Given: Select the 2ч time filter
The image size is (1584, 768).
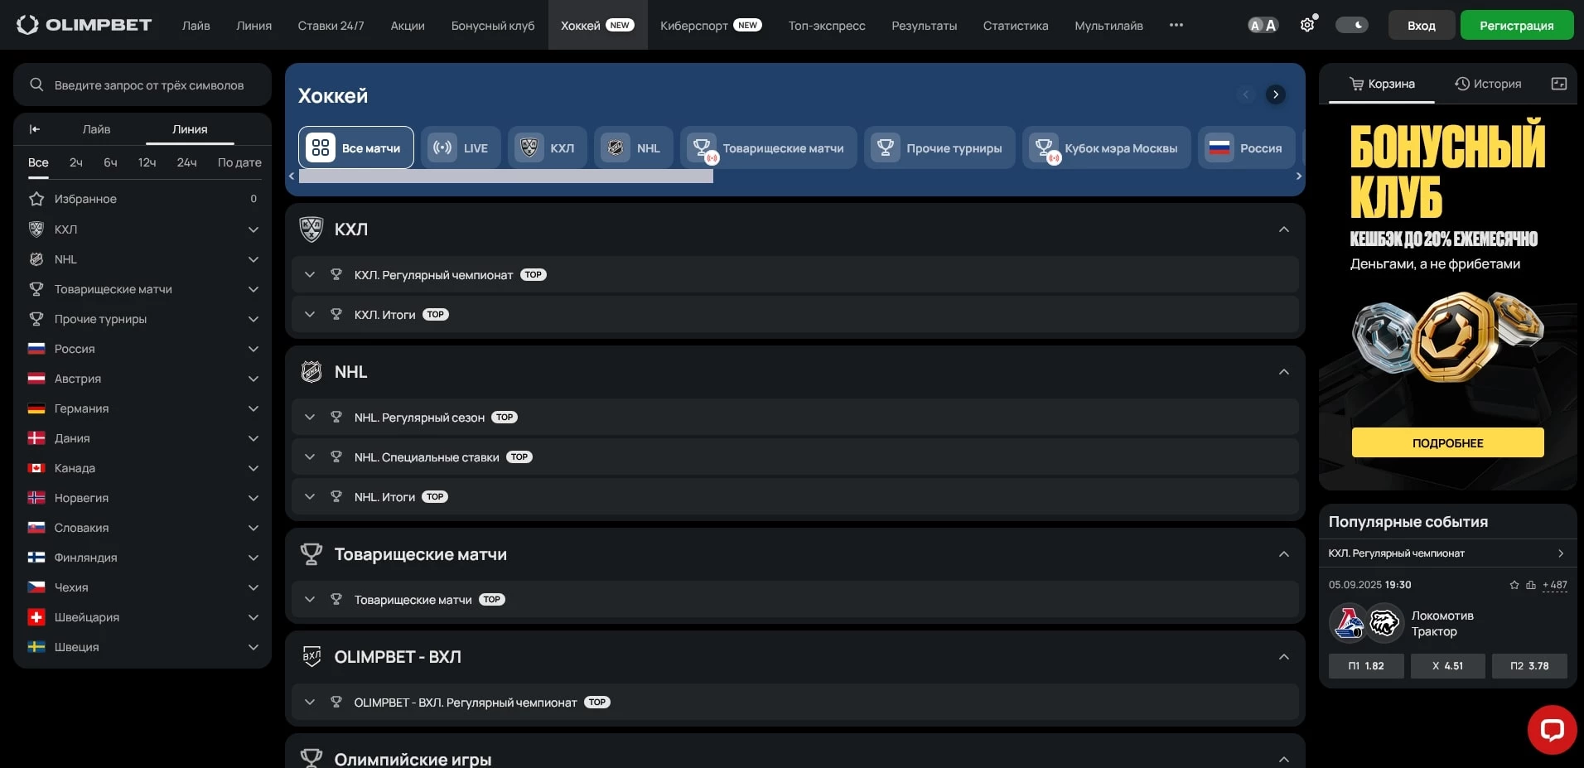Looking at the screenshot, I should coord(75,162).
